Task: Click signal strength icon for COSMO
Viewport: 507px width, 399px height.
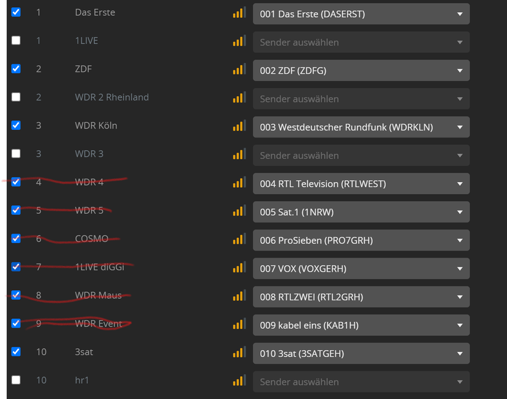Action: point(239,239)
